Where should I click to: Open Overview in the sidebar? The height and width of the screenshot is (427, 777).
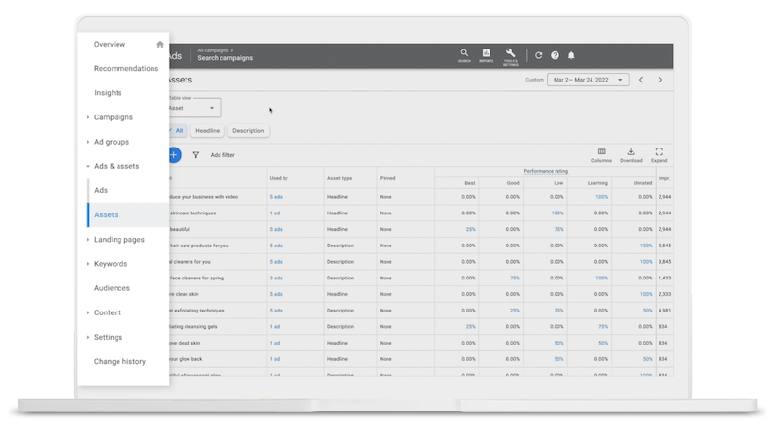[110, 44]
